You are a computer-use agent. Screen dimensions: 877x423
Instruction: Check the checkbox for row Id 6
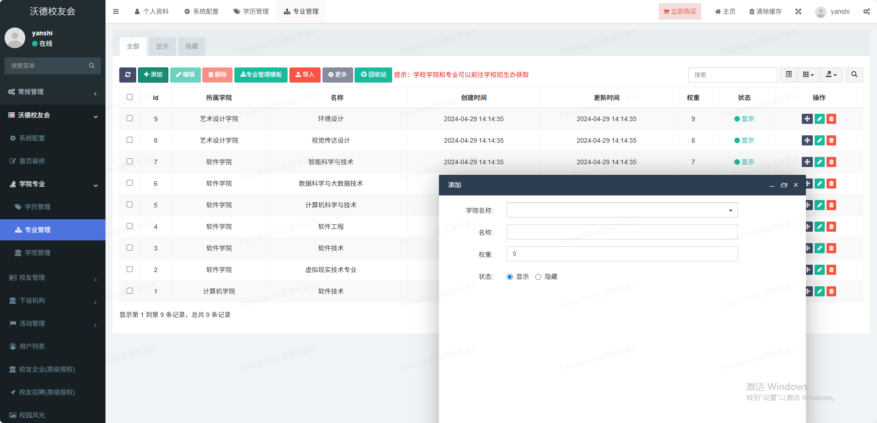click(x=129, y=183)
